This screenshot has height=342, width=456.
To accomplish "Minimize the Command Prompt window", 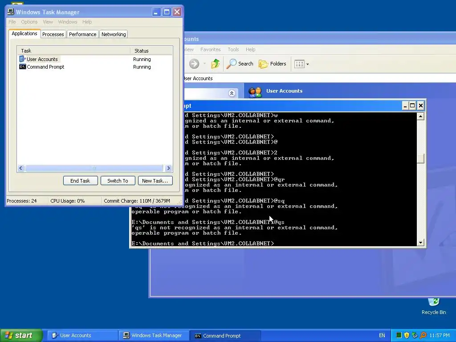I will [405, 106].
